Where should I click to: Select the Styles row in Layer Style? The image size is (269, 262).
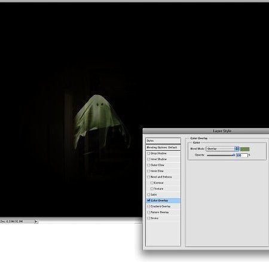pos(163,141)
